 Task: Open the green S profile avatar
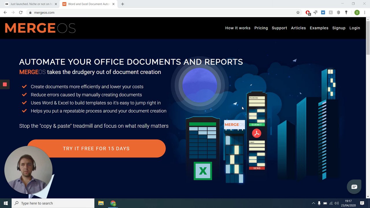tap(357, 12)
